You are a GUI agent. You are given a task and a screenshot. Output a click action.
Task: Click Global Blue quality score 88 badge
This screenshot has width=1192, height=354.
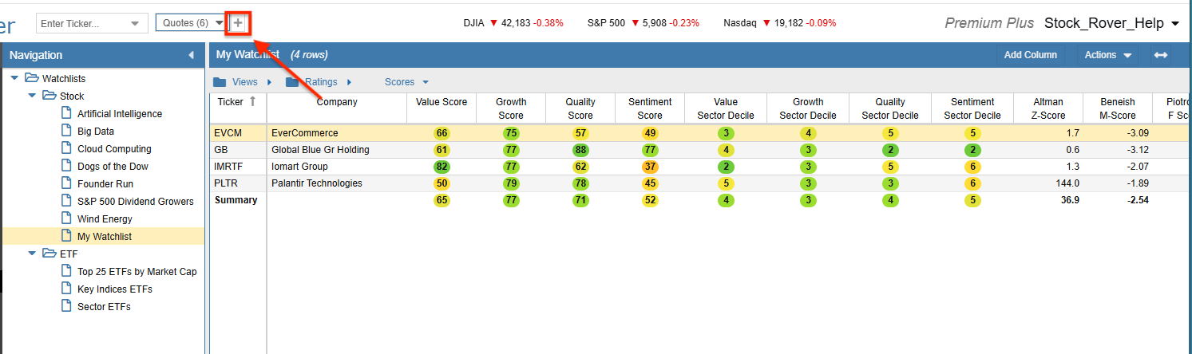pyautogui.click(x=580, y=150)
